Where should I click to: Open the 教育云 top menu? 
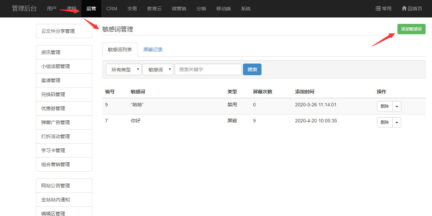(154, 9)
